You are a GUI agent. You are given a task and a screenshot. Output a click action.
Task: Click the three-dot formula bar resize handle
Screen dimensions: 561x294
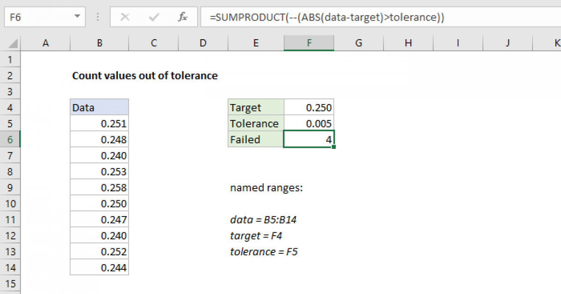tap(98, 17)
